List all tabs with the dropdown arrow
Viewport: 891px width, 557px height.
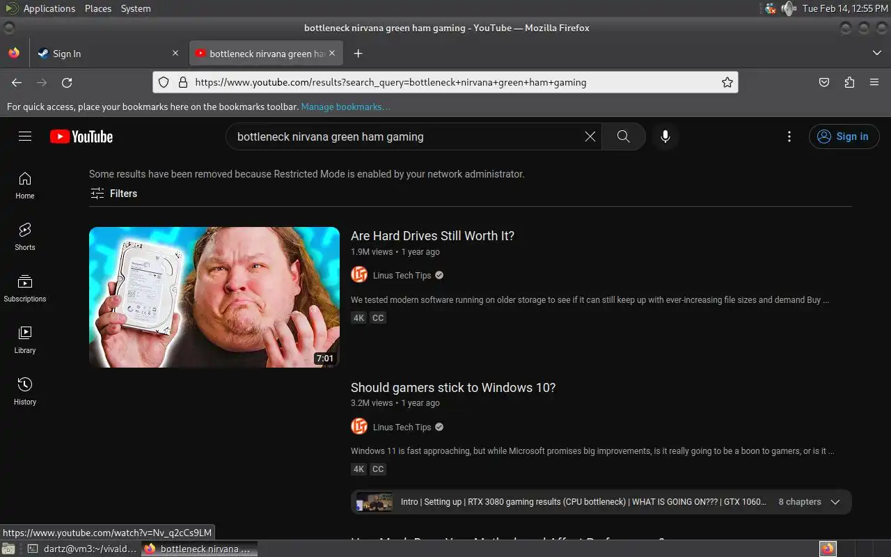coord(876,54)
